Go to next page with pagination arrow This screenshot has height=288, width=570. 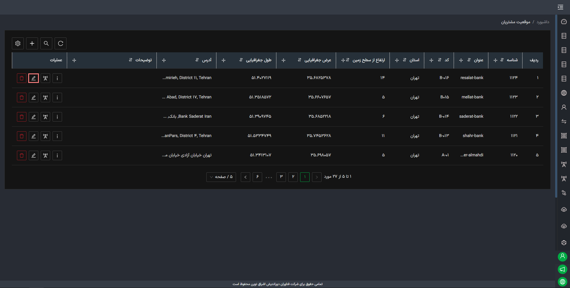coord(246,177)
